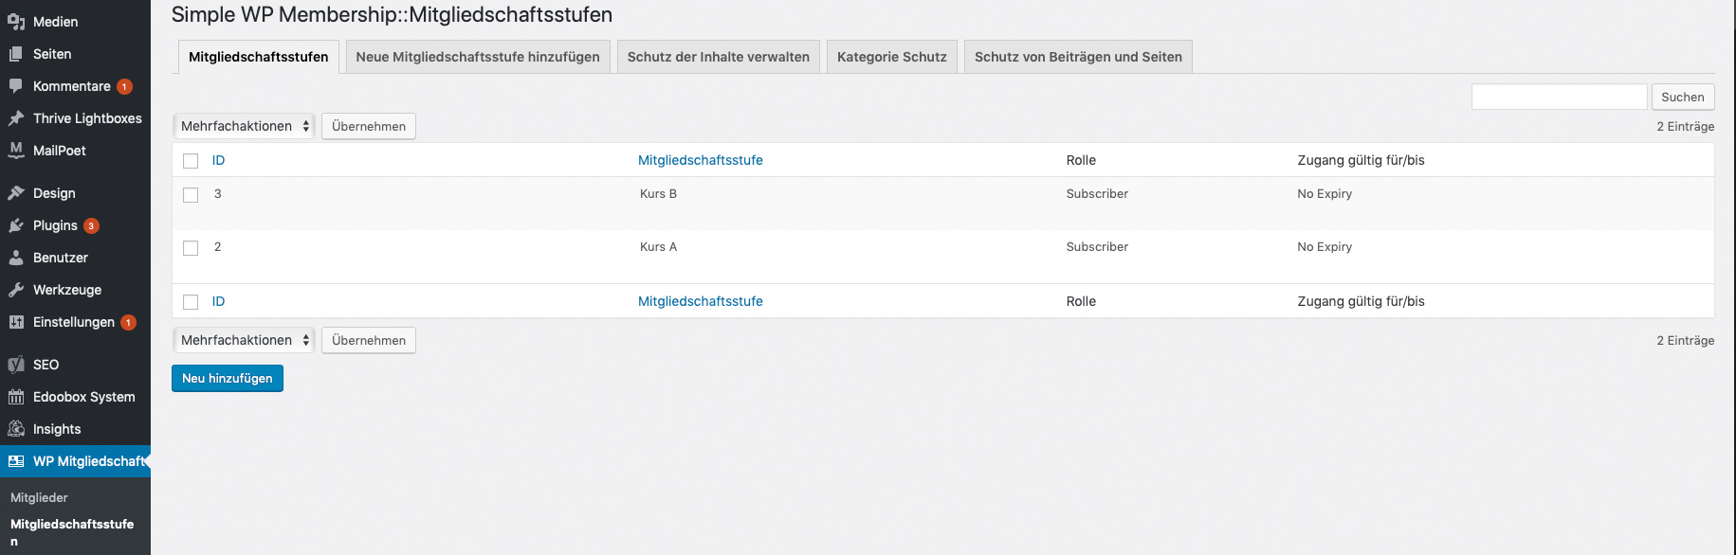1736x555 pixels.
Task: Click the Design paintbrush icon
Action: (x=16, y=193)
